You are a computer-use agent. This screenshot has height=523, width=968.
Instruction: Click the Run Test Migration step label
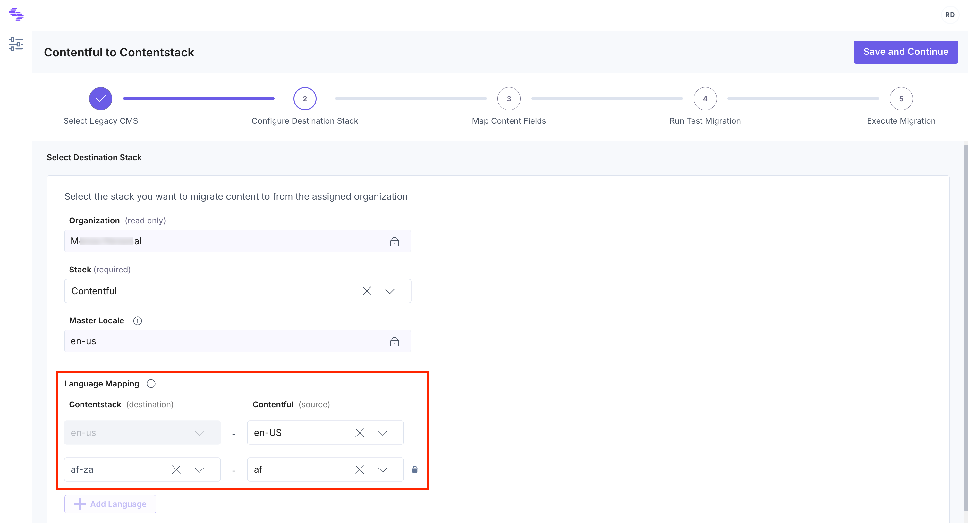pyautogui.click(x=705, y=121)
